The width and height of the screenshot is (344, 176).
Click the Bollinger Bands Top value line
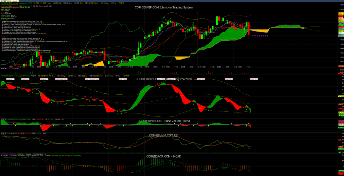[x=15, y=8]
